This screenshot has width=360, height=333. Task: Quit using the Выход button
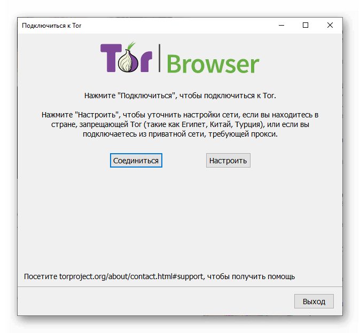pos(314,302)
